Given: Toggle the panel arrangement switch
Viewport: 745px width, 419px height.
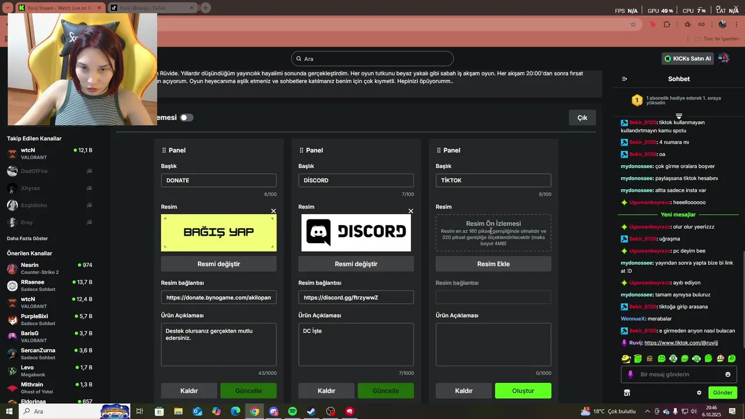Looking at the screenshot, I should click(x=186, y=118).
